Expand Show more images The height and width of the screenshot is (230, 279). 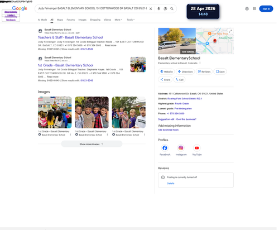(92, 144)
